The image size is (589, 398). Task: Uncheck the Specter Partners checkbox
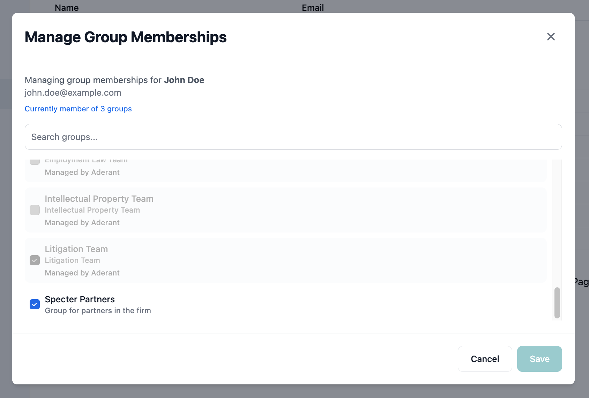coord(35,304)
